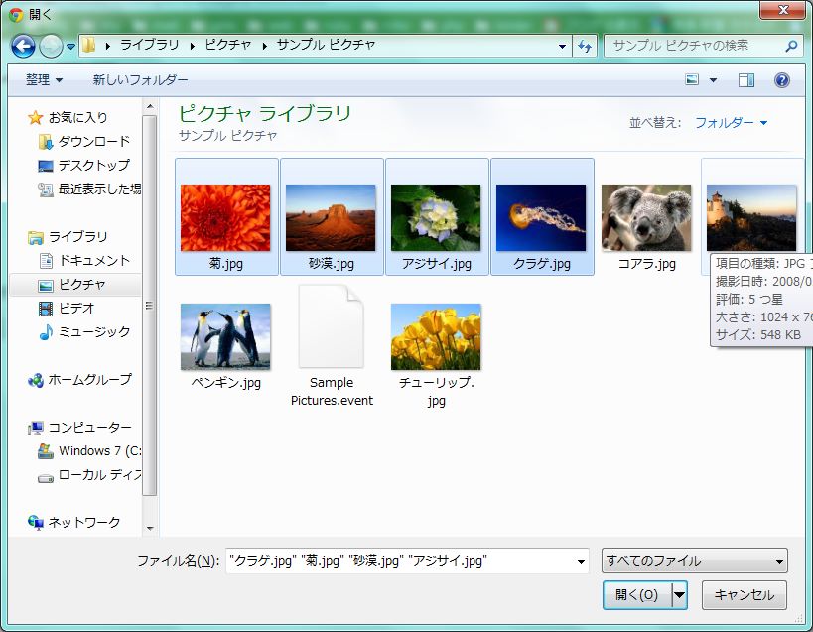Select the ペンギン.jpg thumbnail
This screenshot has height=632, width=813.
click(225, 336)
